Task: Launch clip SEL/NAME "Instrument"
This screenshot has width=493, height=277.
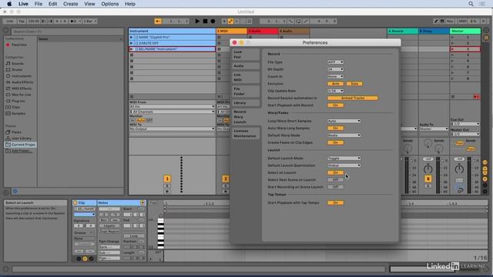Action: tap(132, 49)
